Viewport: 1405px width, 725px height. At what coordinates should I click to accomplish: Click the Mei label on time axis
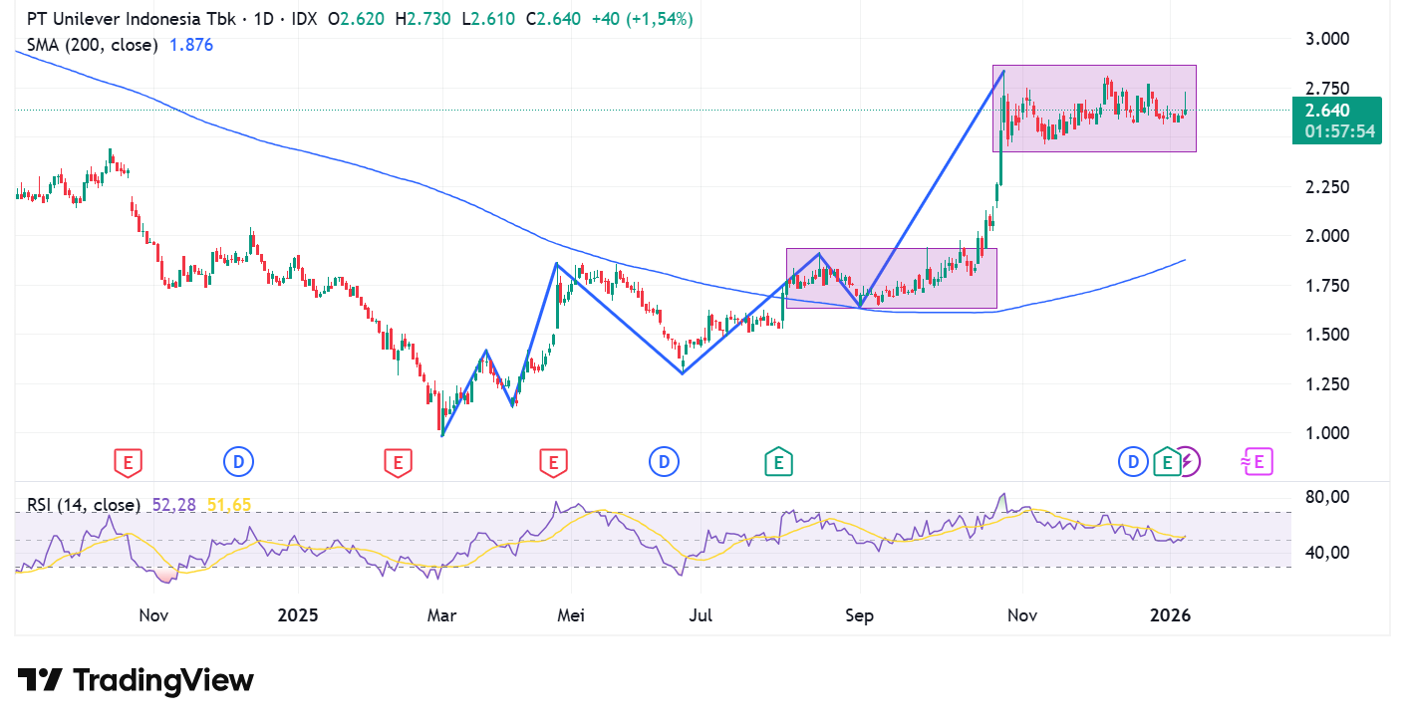click(570, 615)
